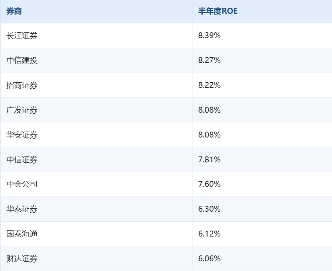The image size is (332, 271).
Task: Click the 券商 column header
Action: click(x=96, y=11)
